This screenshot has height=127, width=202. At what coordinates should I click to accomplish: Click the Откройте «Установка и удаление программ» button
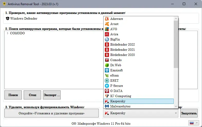52,113
